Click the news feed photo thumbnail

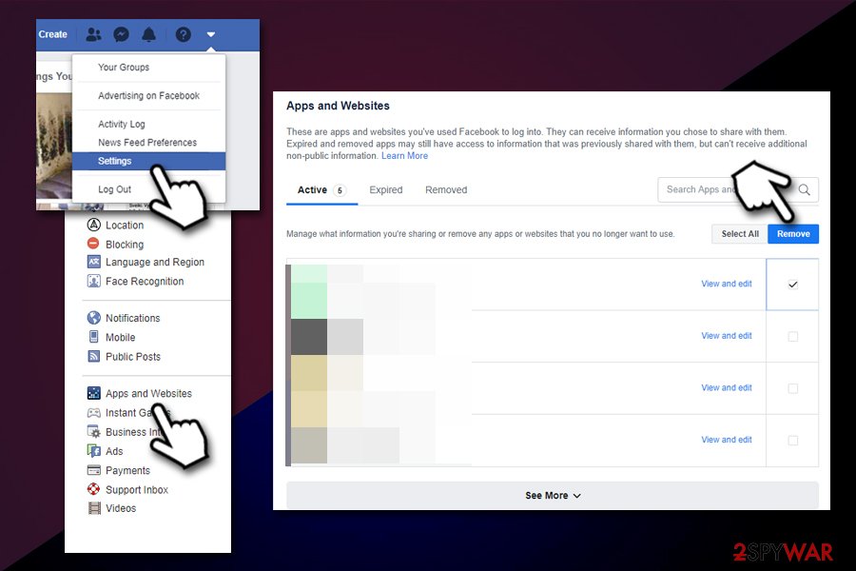pos(54,145)
